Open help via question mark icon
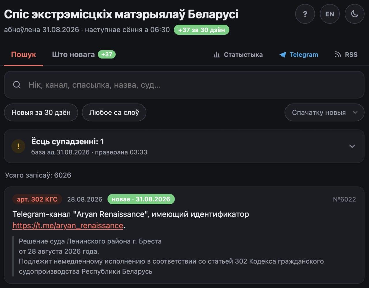The height and width of the screenshot is (288, 369). [305, 14]
